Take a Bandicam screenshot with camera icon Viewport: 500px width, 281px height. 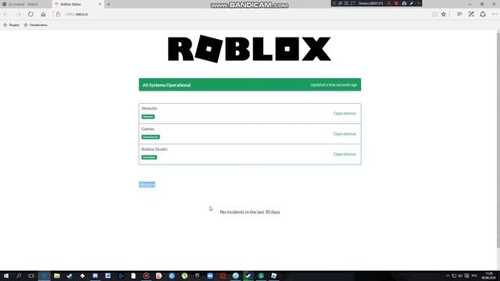[x=404, y=3]
